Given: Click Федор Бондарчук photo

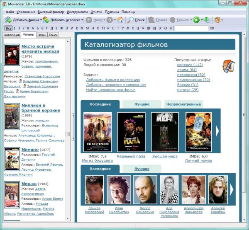Looking at the screenshot, I should (145, 189).
